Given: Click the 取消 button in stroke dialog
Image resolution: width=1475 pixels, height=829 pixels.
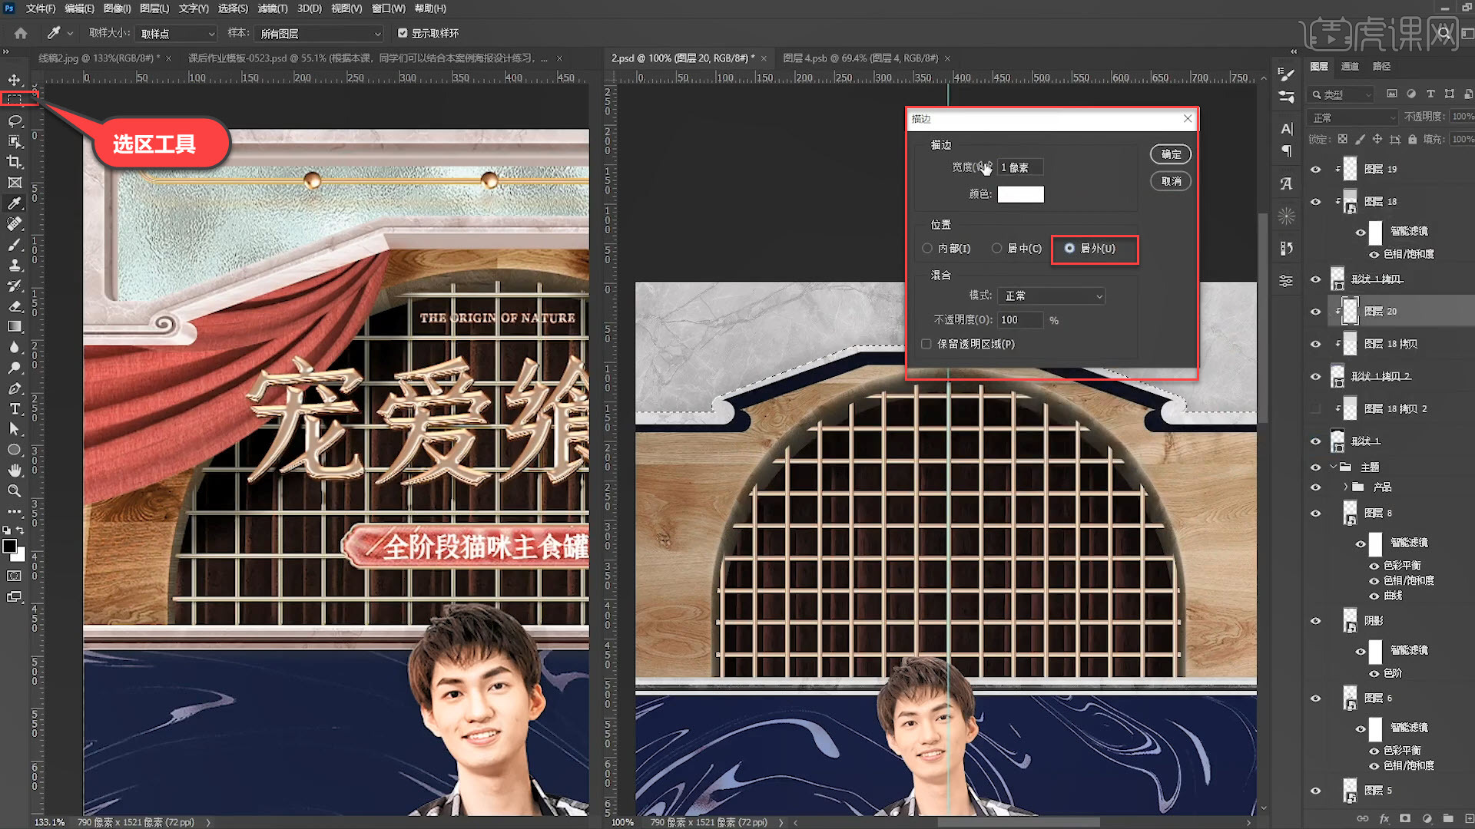Looking at the screenshot, I should point(1170,181).
